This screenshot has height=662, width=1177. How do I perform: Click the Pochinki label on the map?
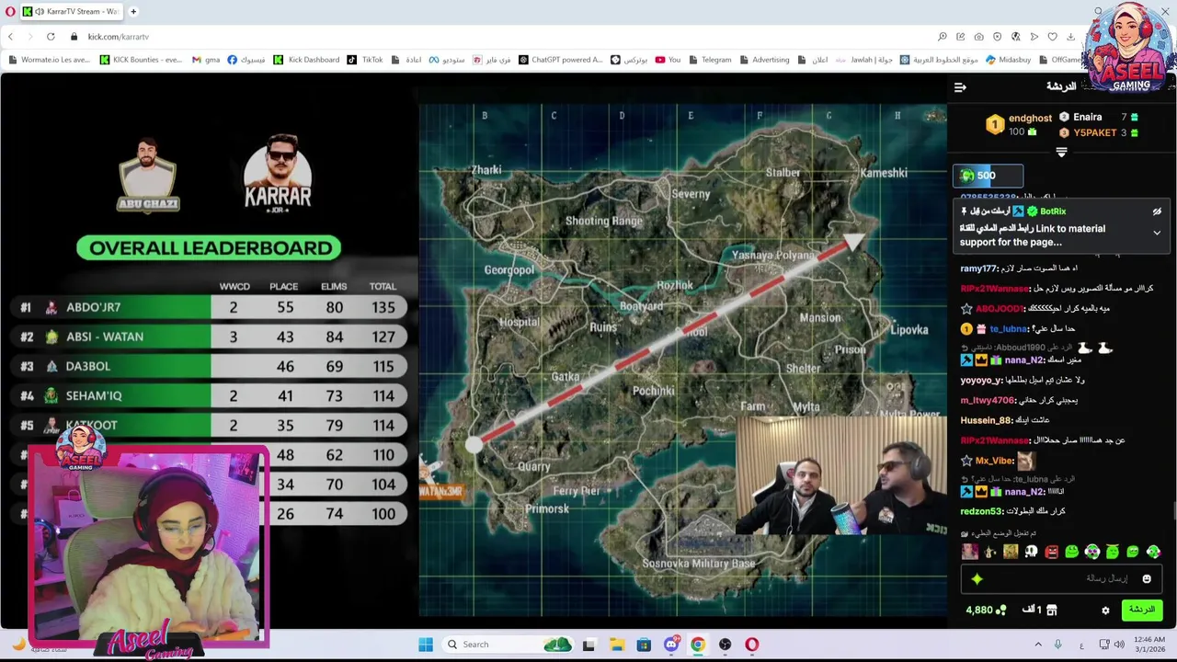(654, 391)
